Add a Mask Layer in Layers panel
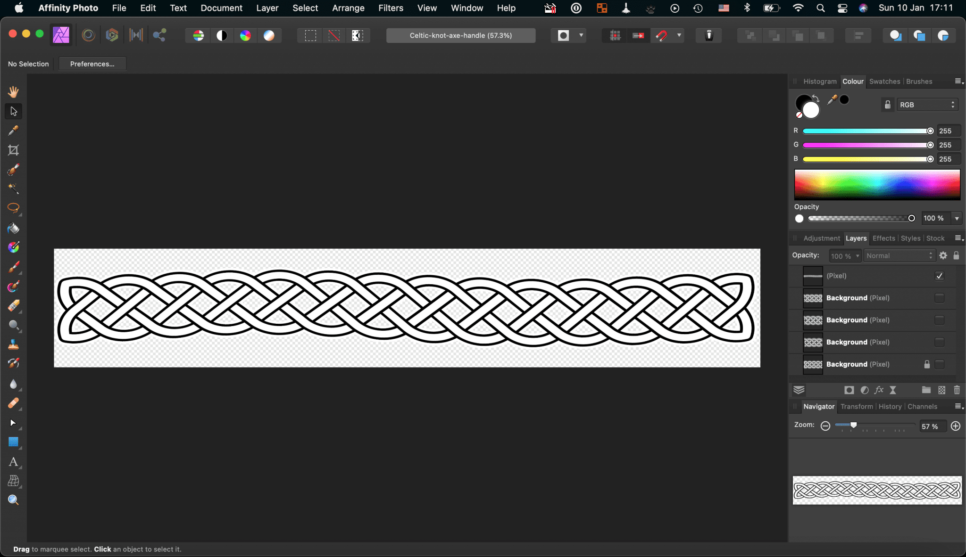The height and width of the screenshot is (557, 966). [x=849, y=390]
